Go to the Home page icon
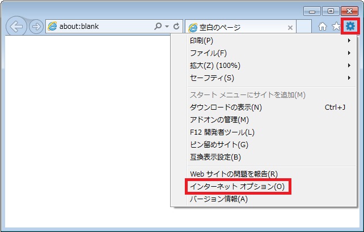 click(x=323, y=27)
